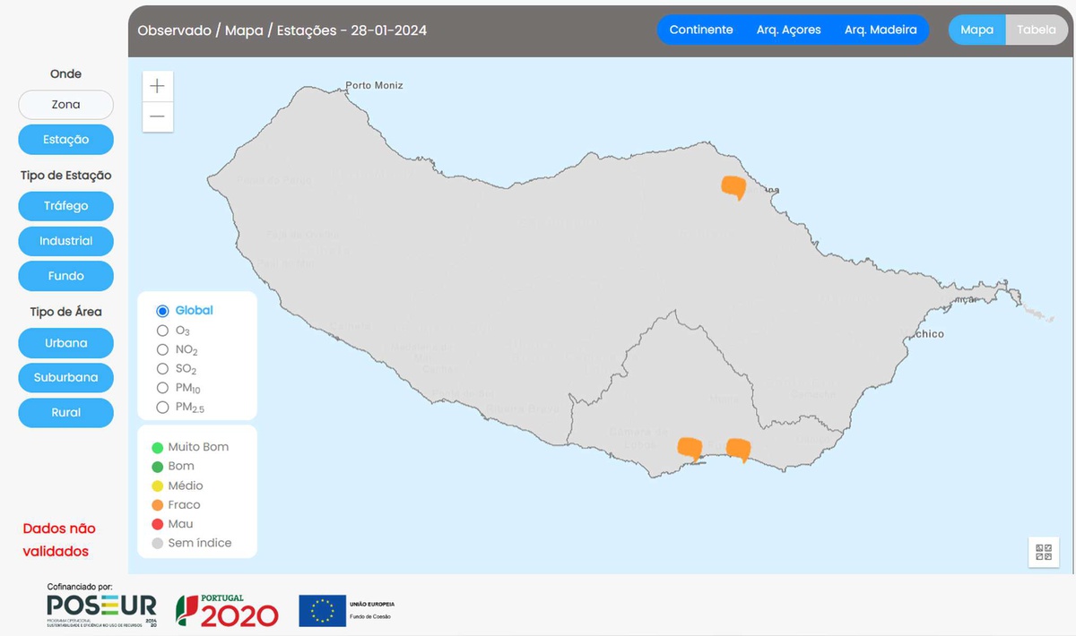Open the left orange marker on south coast

click(689, 447)
